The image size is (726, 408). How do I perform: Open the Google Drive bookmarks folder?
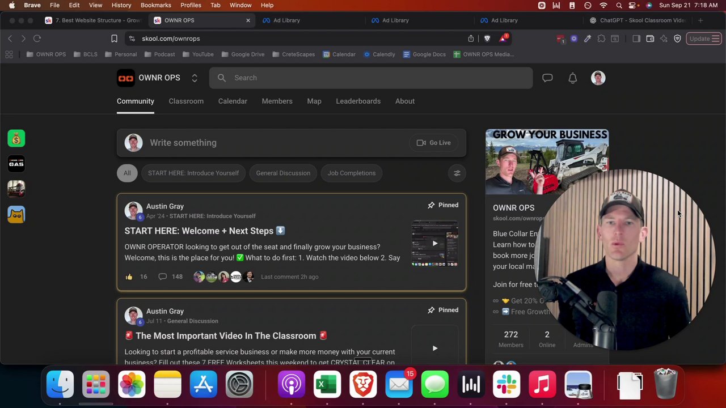(242, 54)
